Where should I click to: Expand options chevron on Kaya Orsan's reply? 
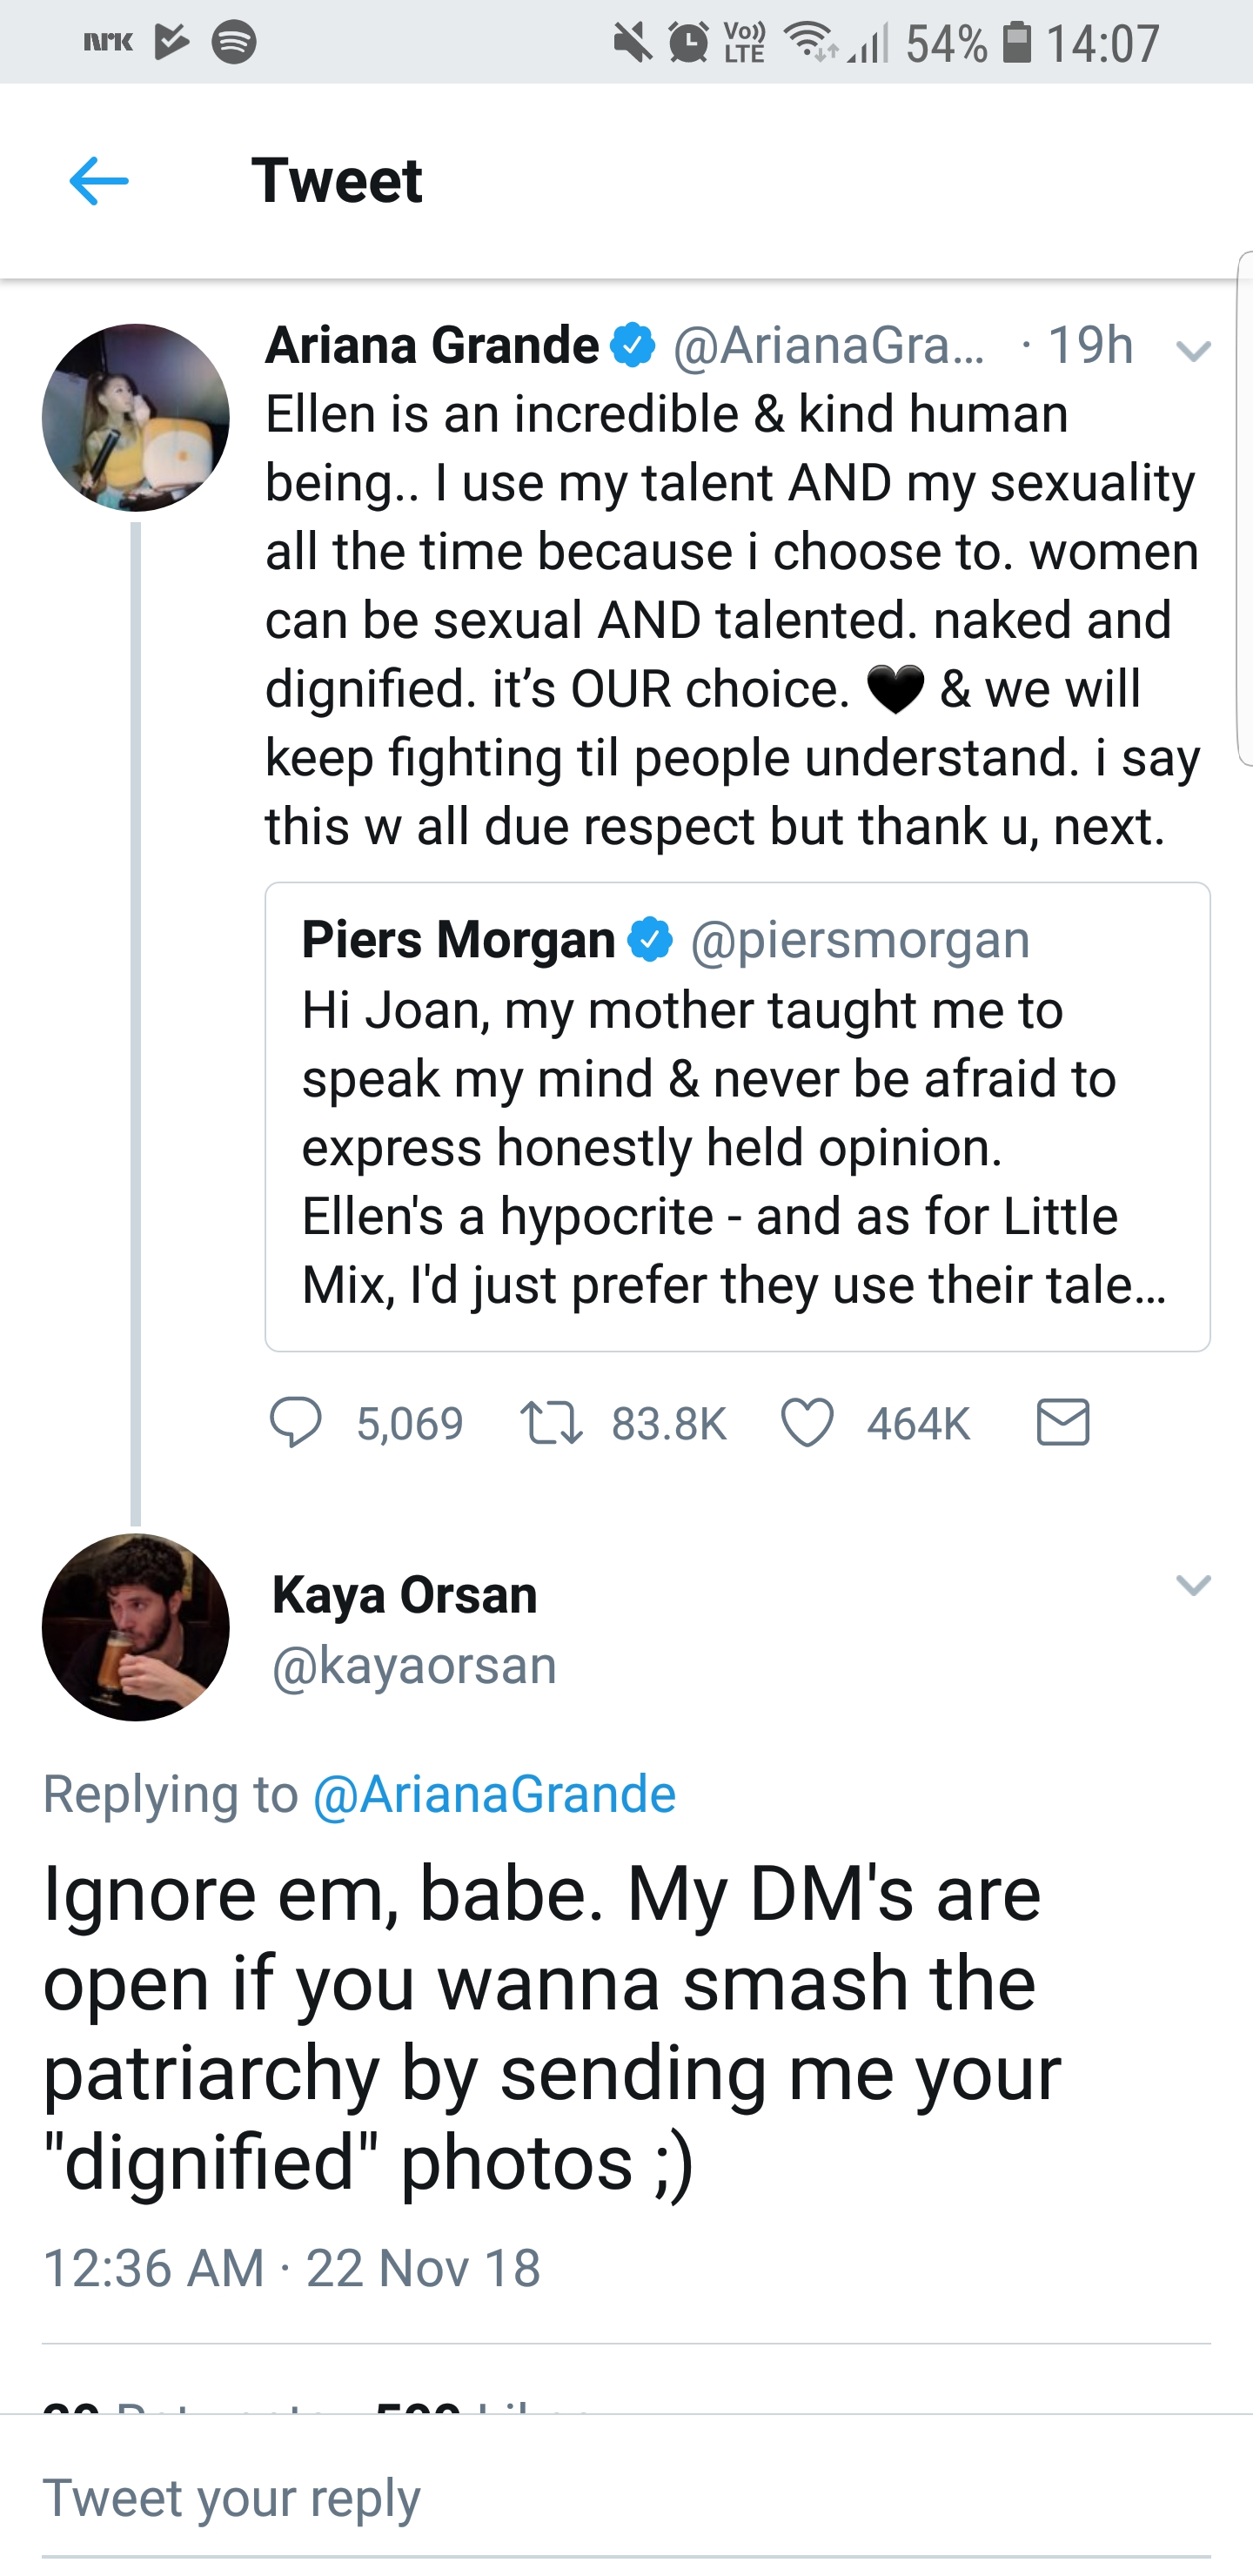[x=1193, y=1584]
